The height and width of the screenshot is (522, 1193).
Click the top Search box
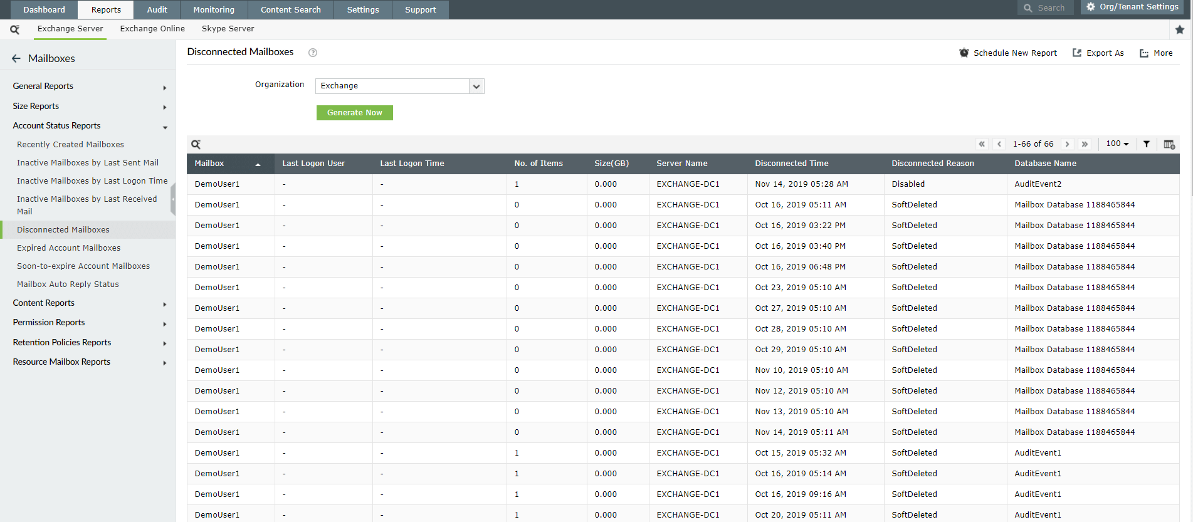[1045, 8]
